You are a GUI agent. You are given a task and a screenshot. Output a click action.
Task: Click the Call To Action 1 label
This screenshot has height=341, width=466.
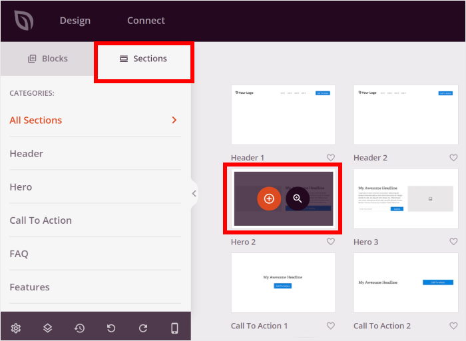(x=259, y=326)
